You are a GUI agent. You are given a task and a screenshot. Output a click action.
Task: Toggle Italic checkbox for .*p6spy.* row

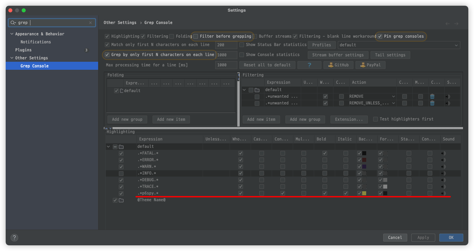coord(346,193)
